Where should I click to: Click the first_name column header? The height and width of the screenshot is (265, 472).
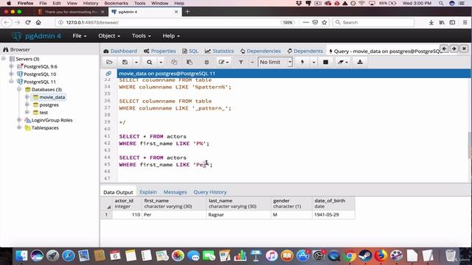[174, 203]
